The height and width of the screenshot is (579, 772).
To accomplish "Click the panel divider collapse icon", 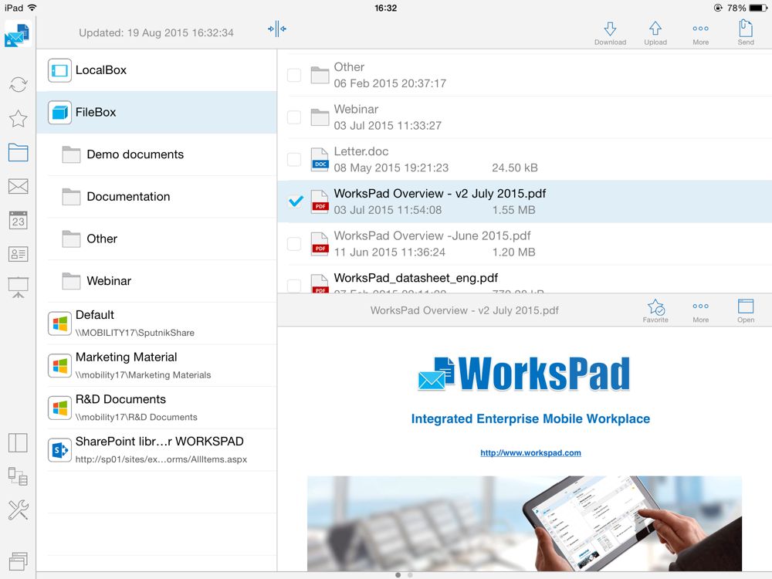I will click(x=277, y=29).
